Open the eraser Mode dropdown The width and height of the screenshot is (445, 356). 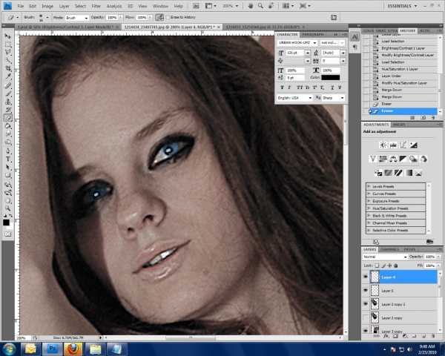click(x=77, y=18)
